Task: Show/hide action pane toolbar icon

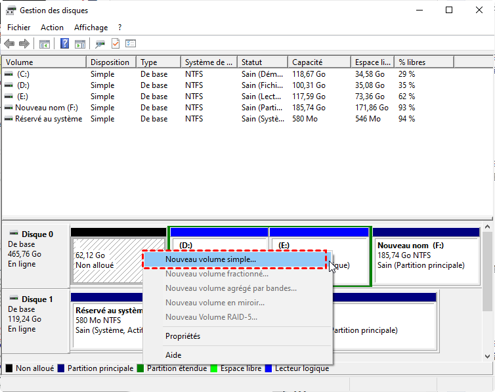Action: click(x=80, y=44)
